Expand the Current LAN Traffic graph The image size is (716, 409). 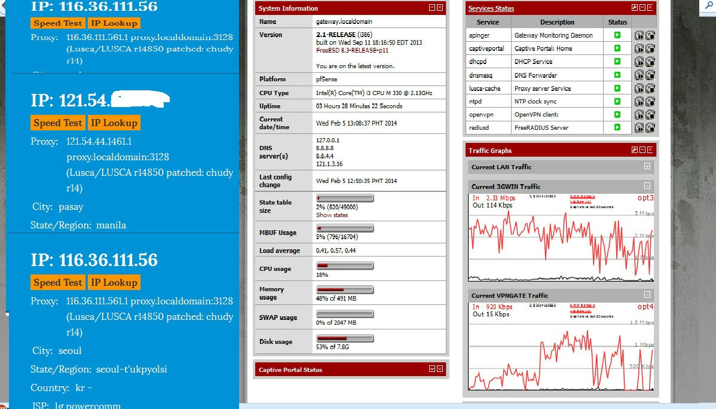coord(647,166)
